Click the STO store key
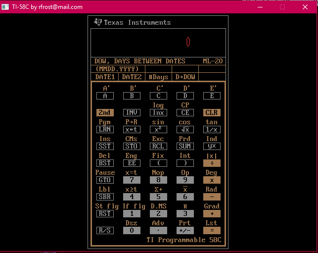Screen dimensions: 318x253 [x=132, y=146]
